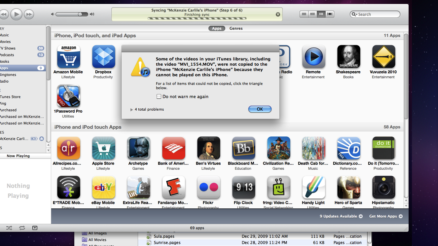Expand the 4 total problems triangle

(x=131, y=109)
